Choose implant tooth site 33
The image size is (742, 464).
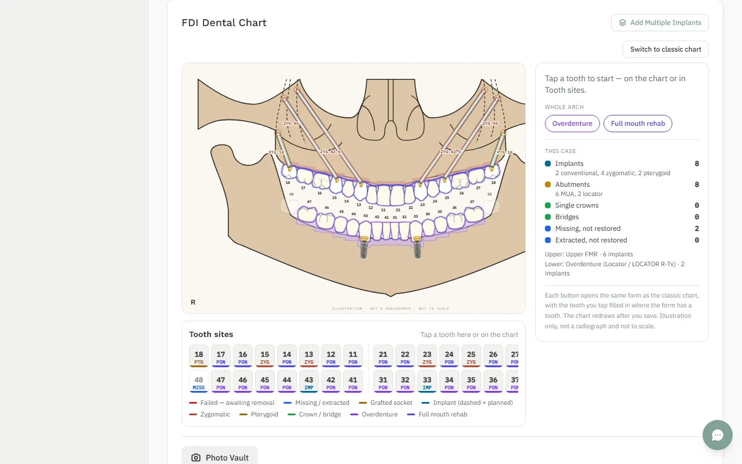427,382
